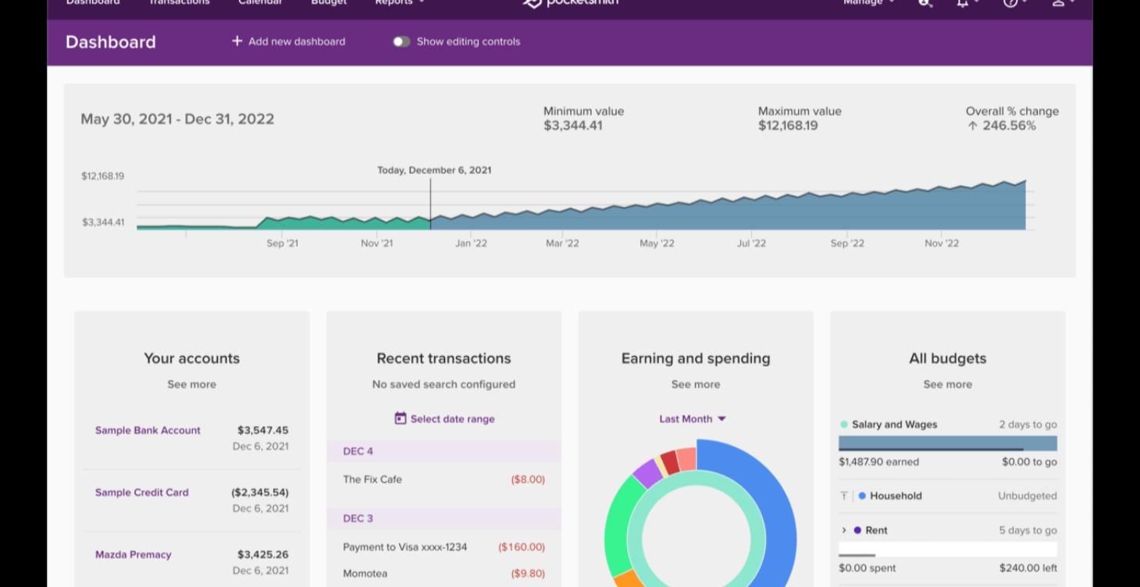Click the Rent budget color dot
Screen dimensions: 1140x587
859,530
